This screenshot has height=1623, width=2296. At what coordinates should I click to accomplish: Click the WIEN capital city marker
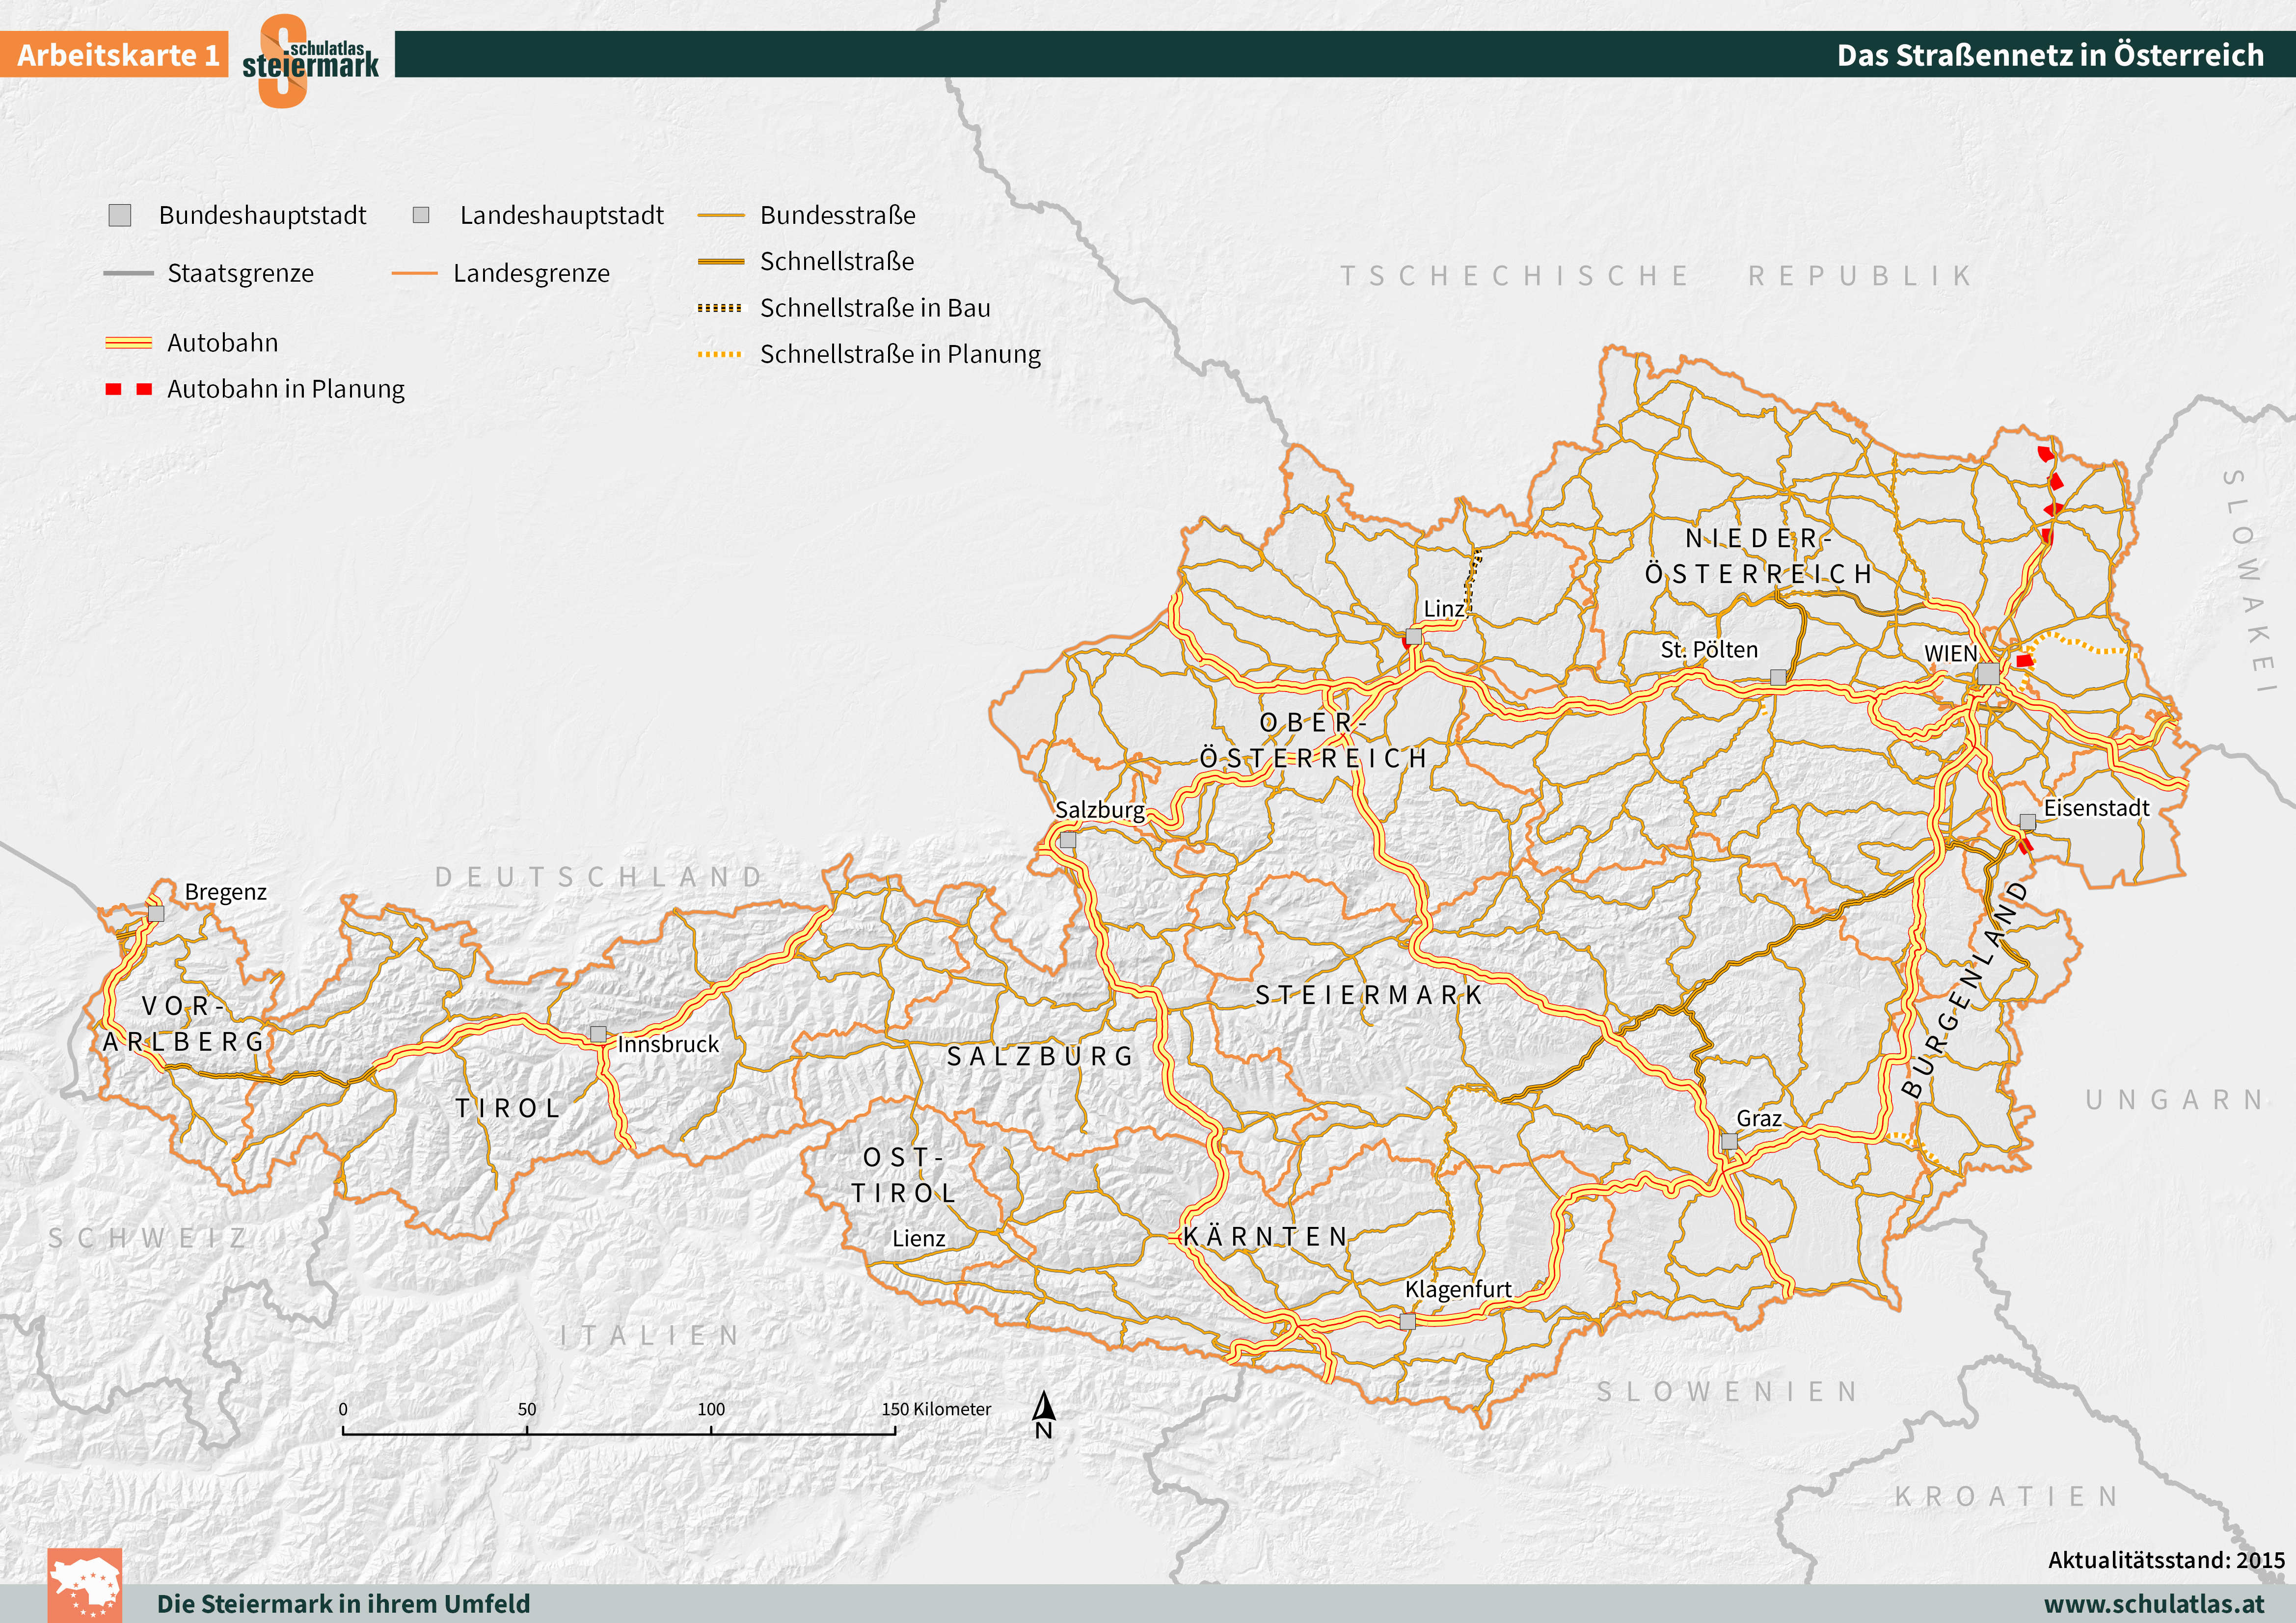click(x=1989, y=673)
